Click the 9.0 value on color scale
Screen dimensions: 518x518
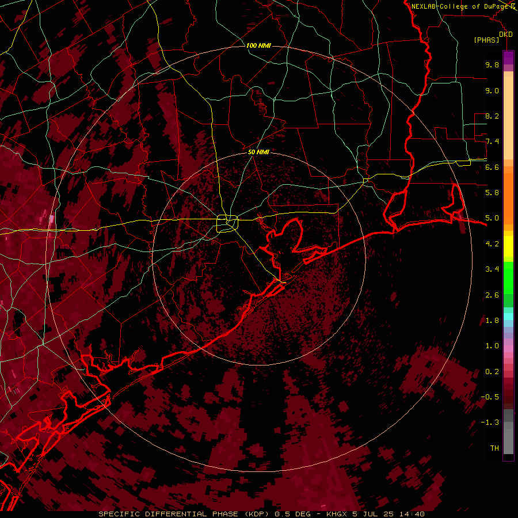(492, 90)
